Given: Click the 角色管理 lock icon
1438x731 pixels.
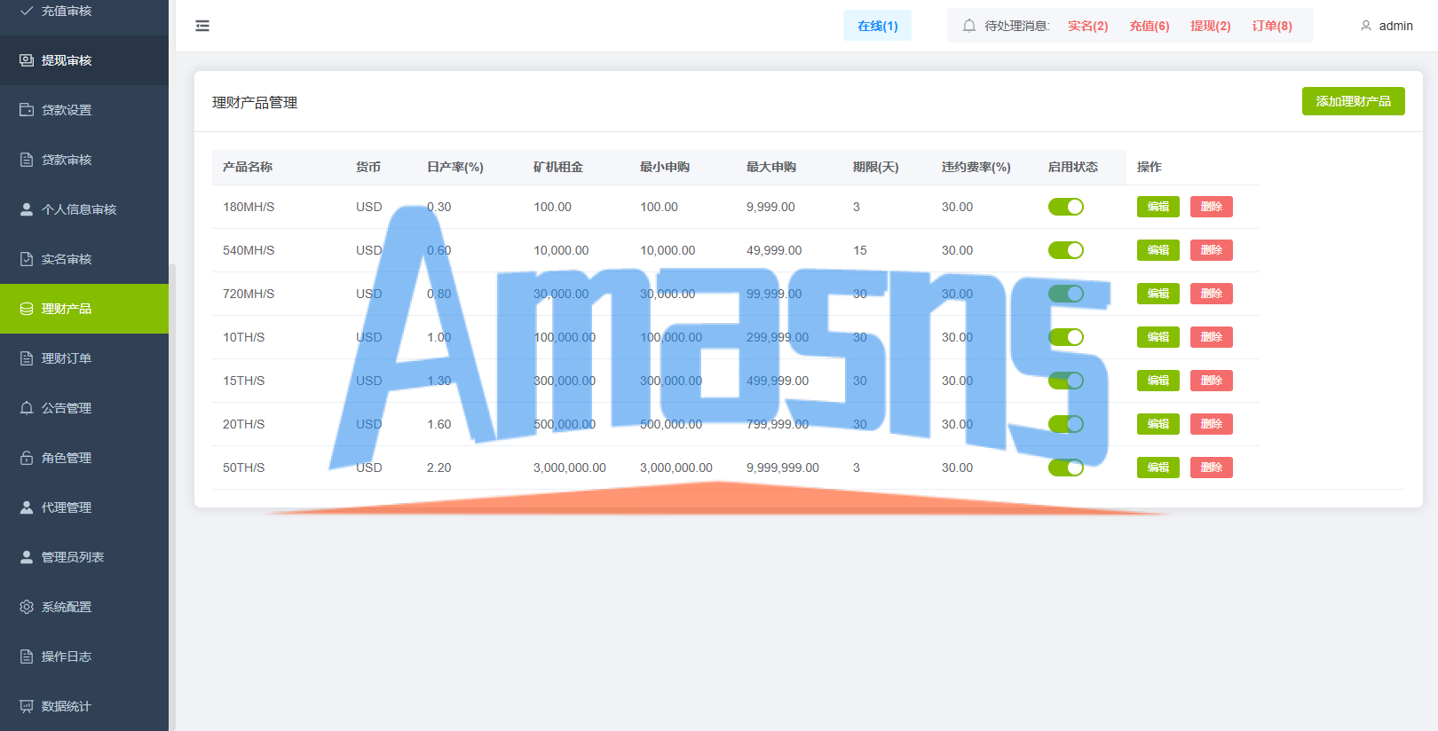Looking at the screenshot, I should tap(27, 458).
